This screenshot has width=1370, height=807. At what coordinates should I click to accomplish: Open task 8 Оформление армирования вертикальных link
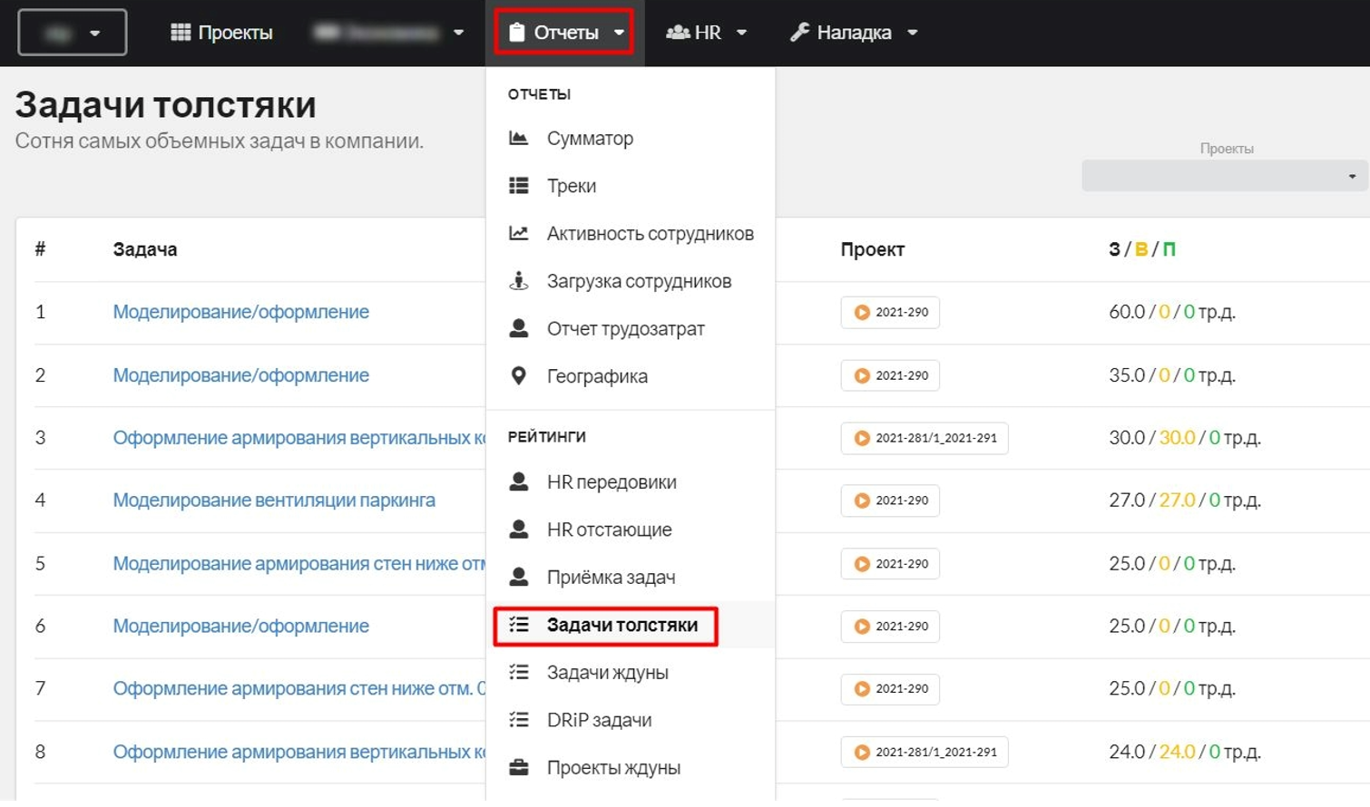298,753
